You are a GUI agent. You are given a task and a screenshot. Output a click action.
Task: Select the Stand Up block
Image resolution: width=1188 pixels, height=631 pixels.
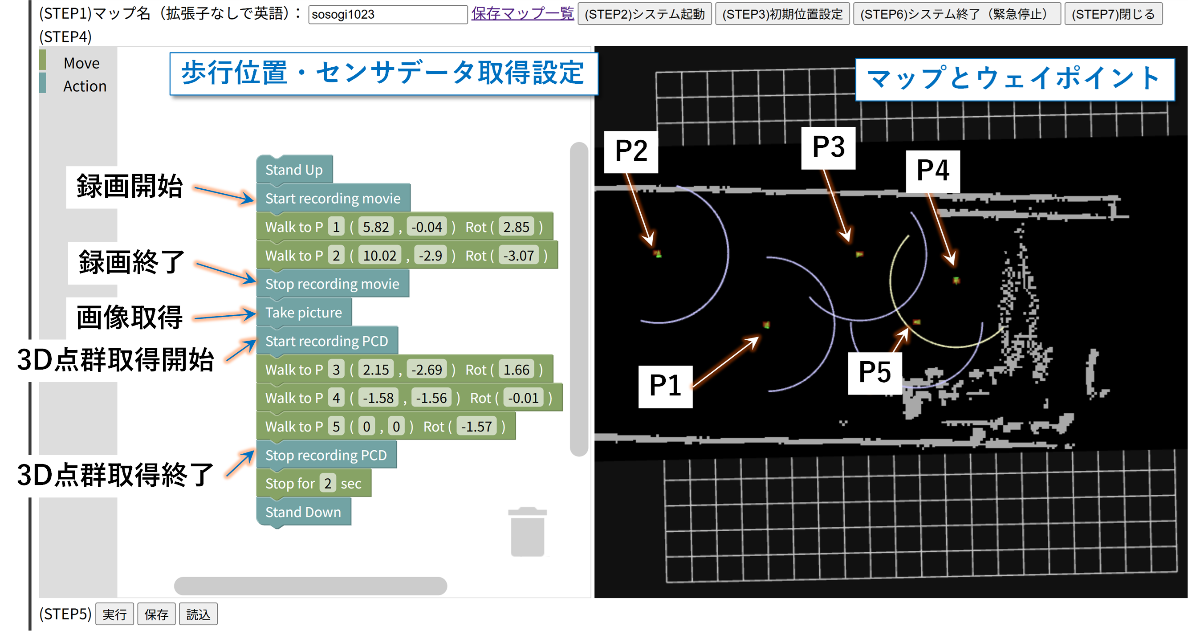point(294,170)
